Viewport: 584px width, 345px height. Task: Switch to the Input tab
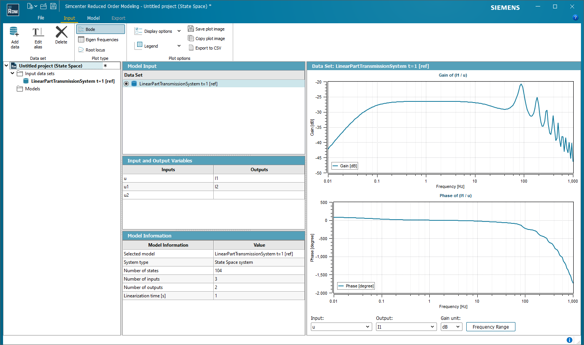coord(69,18)
